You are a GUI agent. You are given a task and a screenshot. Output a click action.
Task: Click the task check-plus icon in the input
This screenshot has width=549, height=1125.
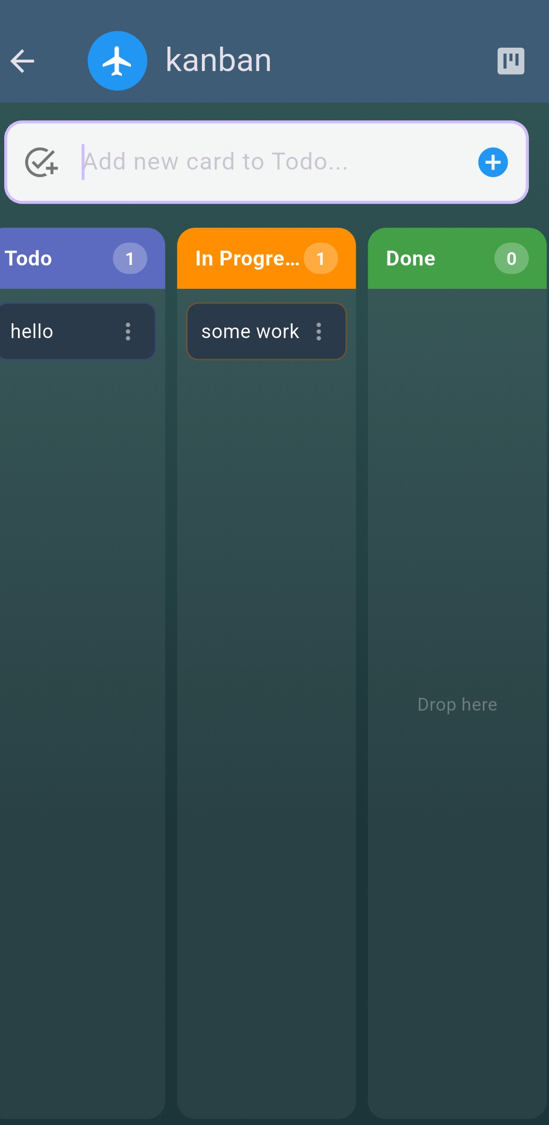click(x=41, y=162)
